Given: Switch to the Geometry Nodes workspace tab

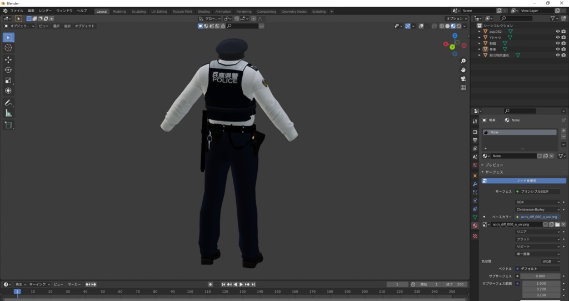Looking at the screenshot, I should [x=294, y=11].
